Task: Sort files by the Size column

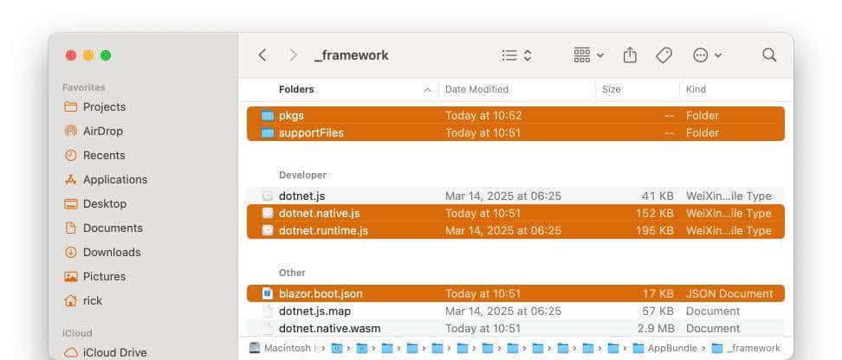Action: pyautogui.click(x=612, y=90)
